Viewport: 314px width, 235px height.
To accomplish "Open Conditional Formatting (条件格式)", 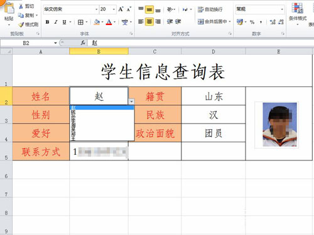I will click(298, 14).
